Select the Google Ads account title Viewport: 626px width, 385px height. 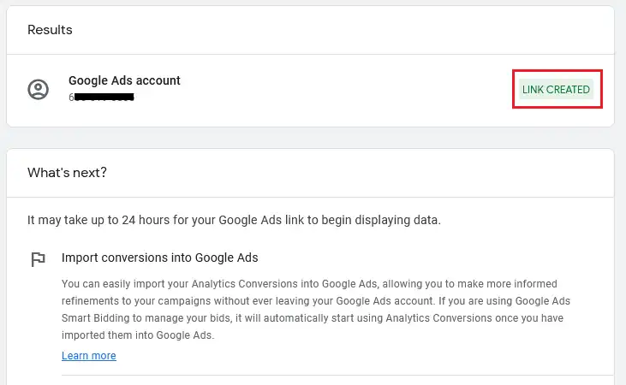[x=124, y=80]
